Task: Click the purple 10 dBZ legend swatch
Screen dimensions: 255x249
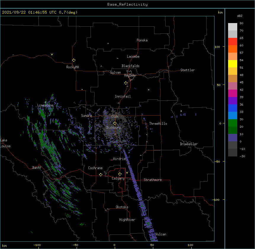Action: tap(233, 138)
